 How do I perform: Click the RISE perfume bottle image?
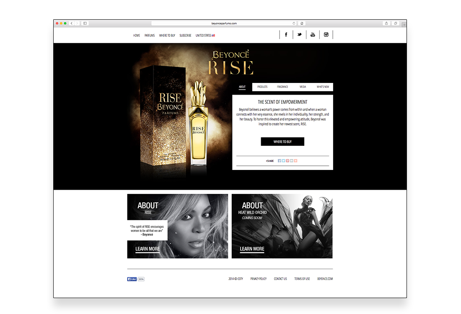click(x=199, y=124)
